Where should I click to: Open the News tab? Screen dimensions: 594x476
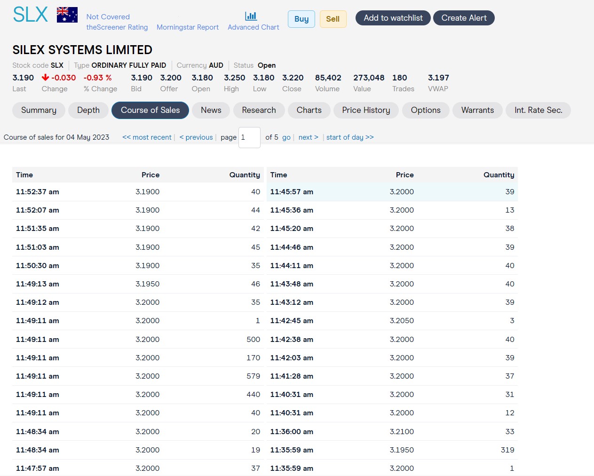(211, 110)
